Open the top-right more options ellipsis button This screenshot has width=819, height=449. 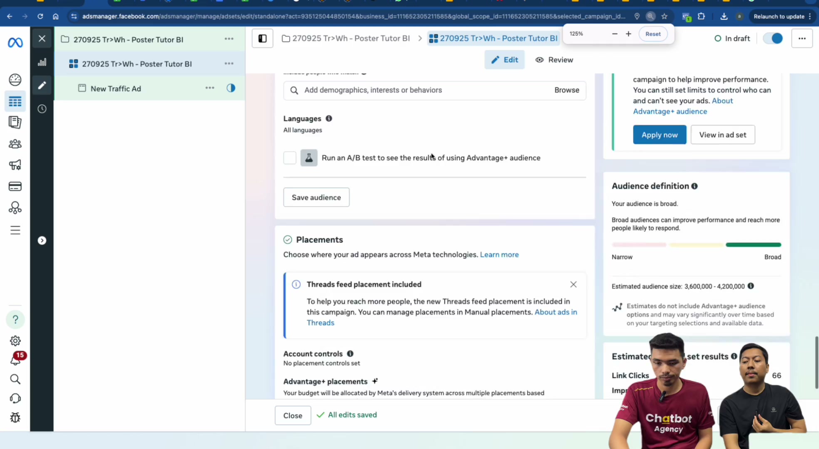tap(802, 39)
